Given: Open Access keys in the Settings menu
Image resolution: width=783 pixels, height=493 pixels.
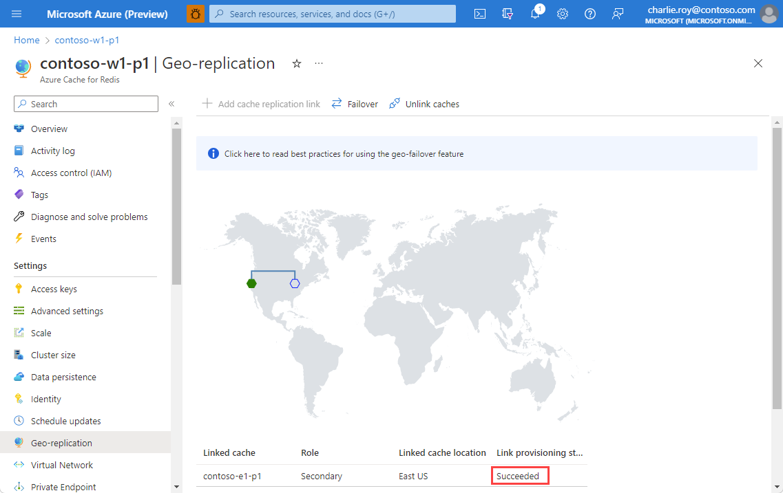Looking at the screenshot, I should pyautogui.click(x=54, y=289).
